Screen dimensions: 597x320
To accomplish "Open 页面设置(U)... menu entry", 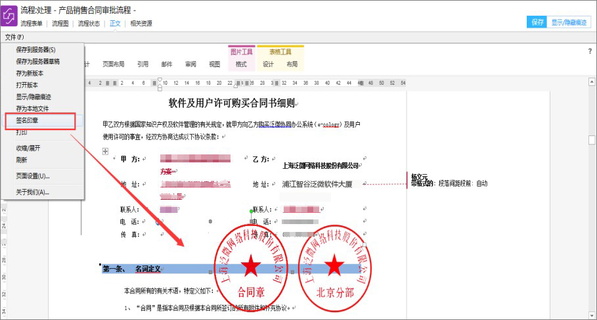I will [33, 176].
